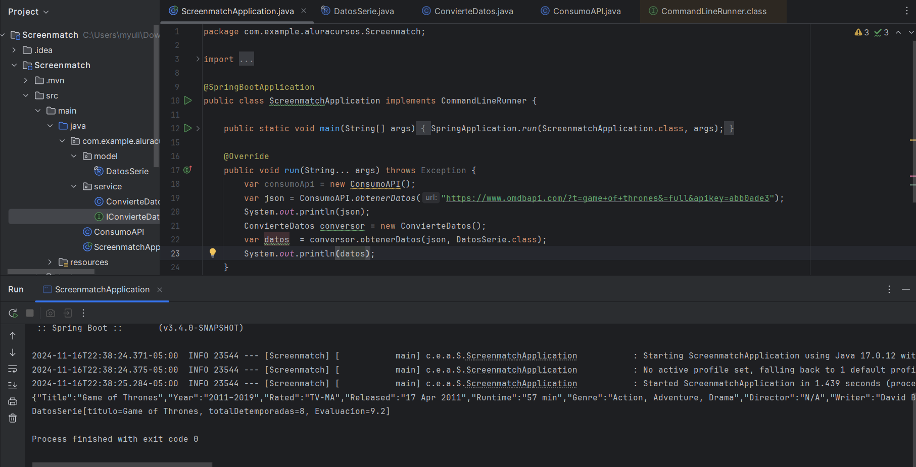Unfold the main method body on line 12
Viewport: 916px width, 467px height.
click(198, 128)
